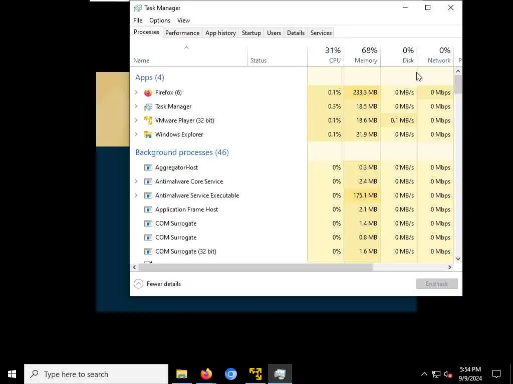Screen dimensions: 513x384
Task: Click the horizontal scrollbar thumb
Action: pyautogui.click(x=255, y=267)
